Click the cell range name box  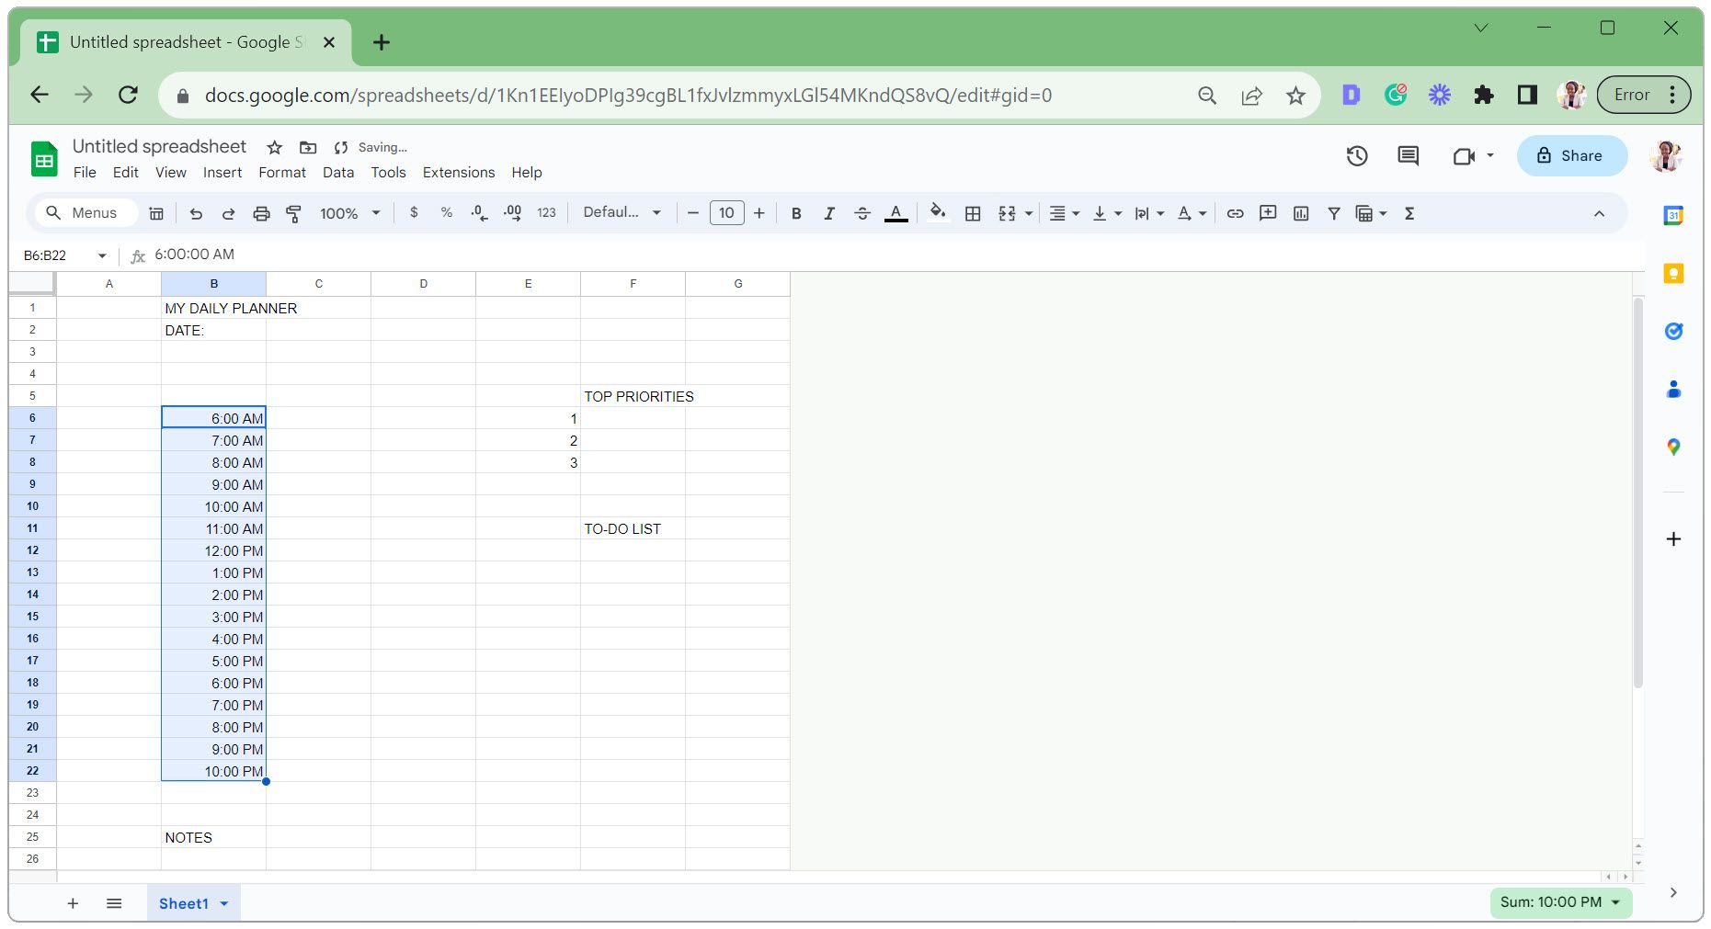[55, 255]
